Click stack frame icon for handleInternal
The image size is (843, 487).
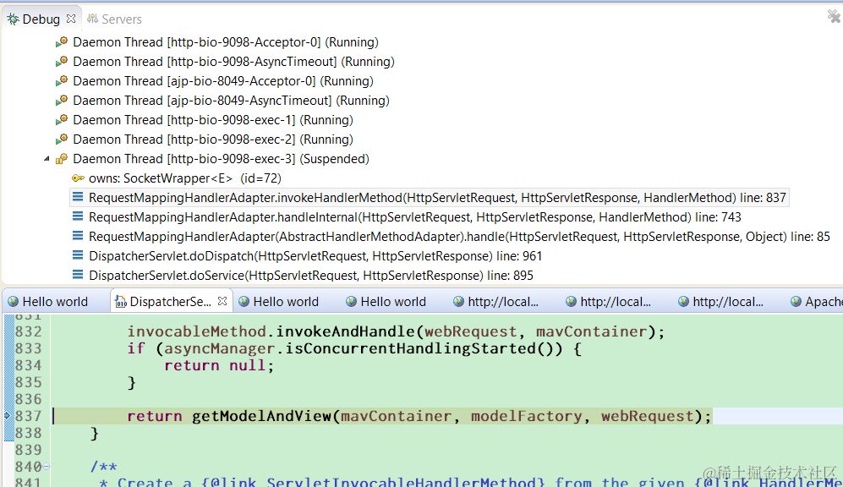[x=78, y=216]
